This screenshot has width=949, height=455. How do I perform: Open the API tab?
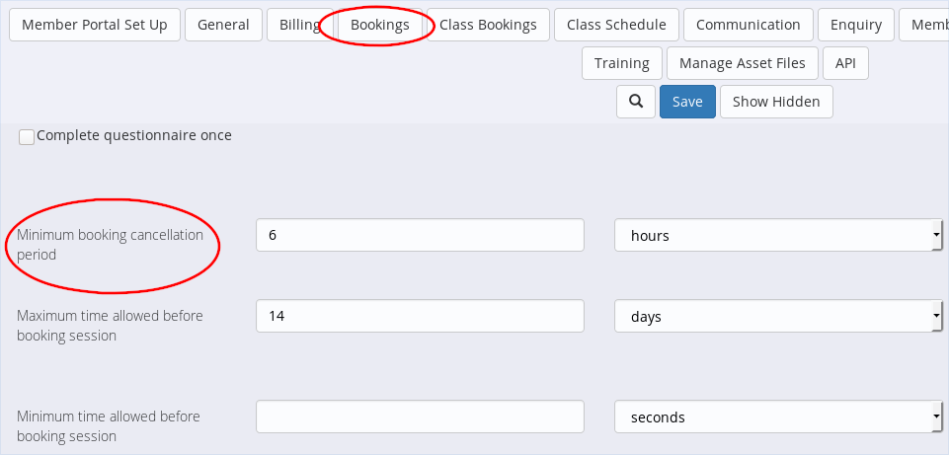tap(845, 63)
